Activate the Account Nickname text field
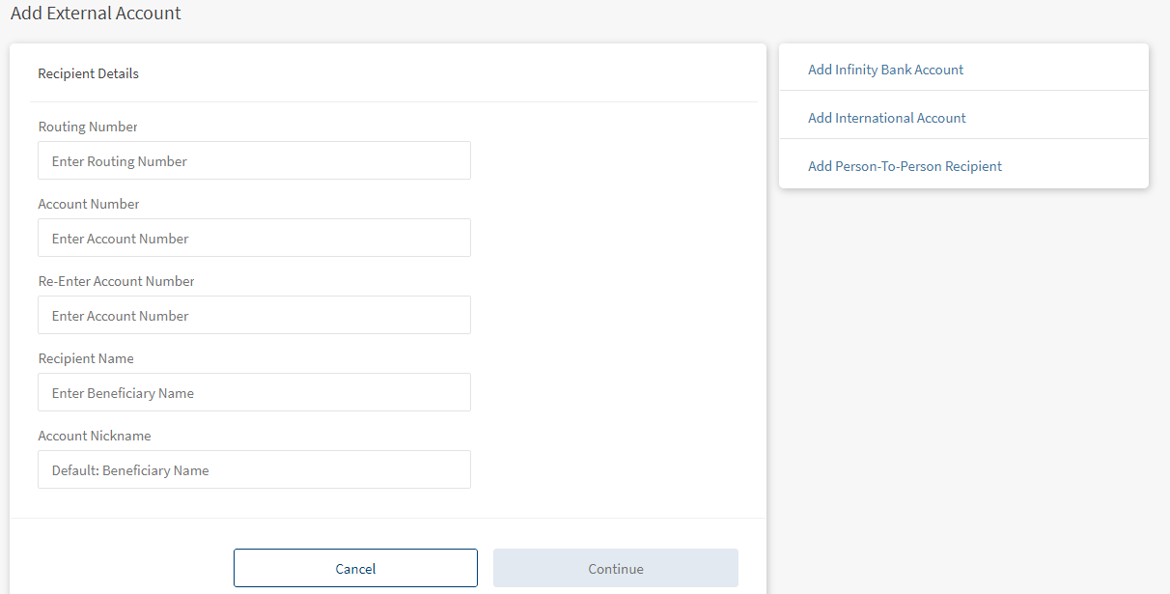 tap(254, 469)
